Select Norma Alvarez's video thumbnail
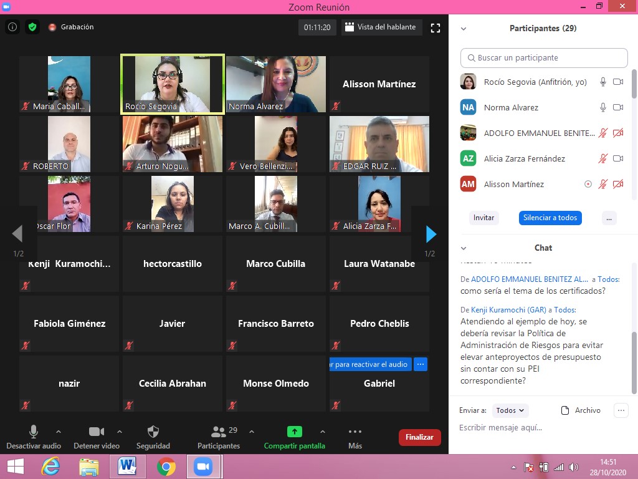Image resolution: width=638 pixels, height=479 pixels. point(276,84)
